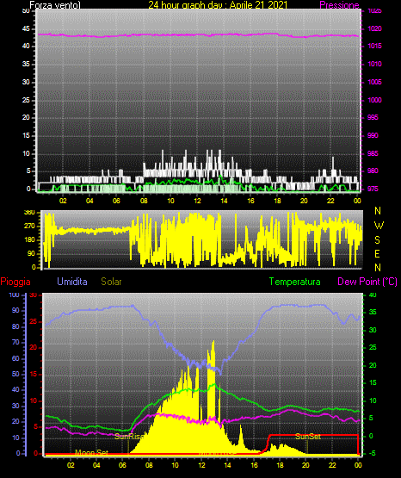Click the compass letter S
This screenshot has width=401, height=478.
377,240
